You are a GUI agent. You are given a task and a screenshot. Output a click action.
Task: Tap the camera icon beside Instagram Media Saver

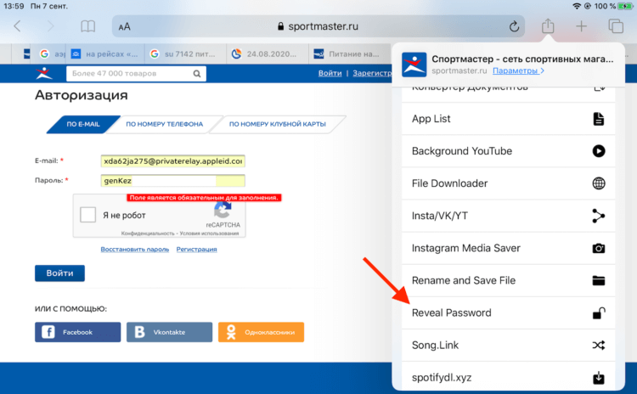(x=599, y=248)
